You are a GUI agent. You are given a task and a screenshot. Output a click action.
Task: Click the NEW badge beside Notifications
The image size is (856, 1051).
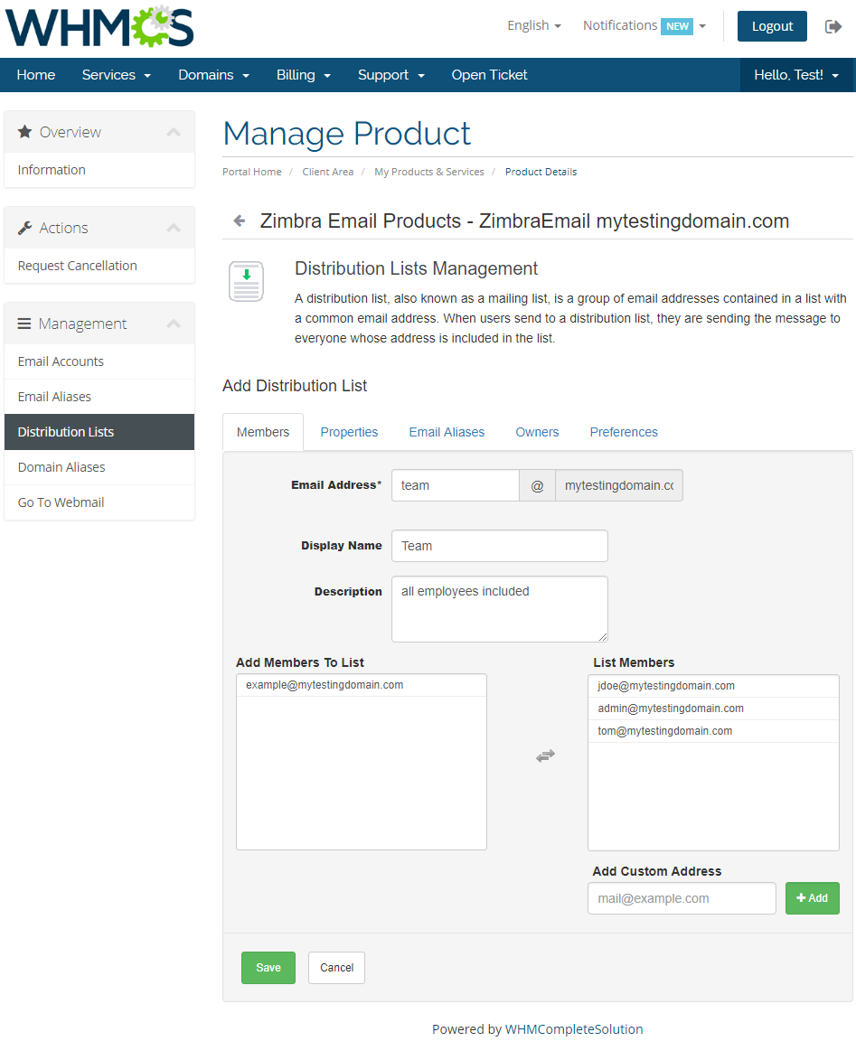(x=677, y=26)
